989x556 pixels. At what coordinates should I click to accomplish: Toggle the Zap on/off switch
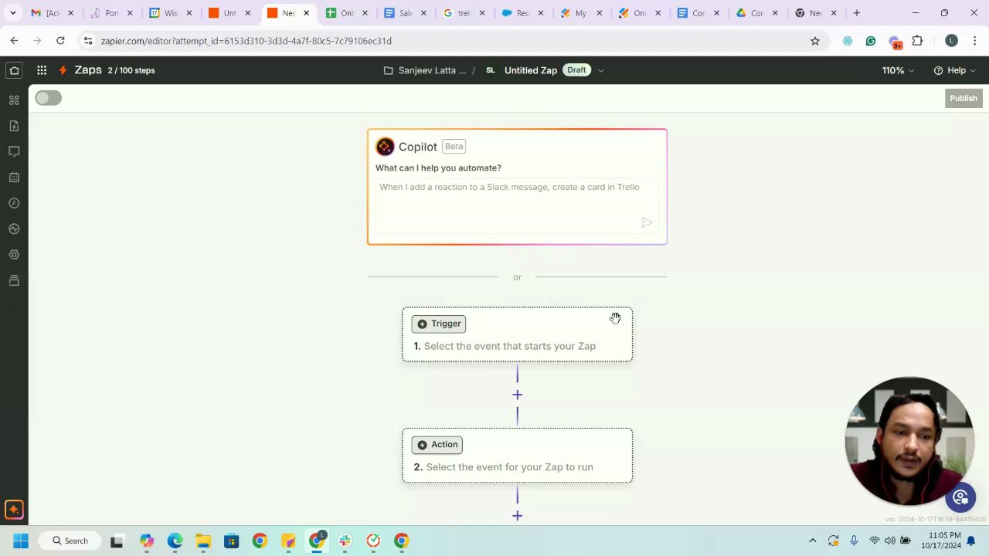48,98
